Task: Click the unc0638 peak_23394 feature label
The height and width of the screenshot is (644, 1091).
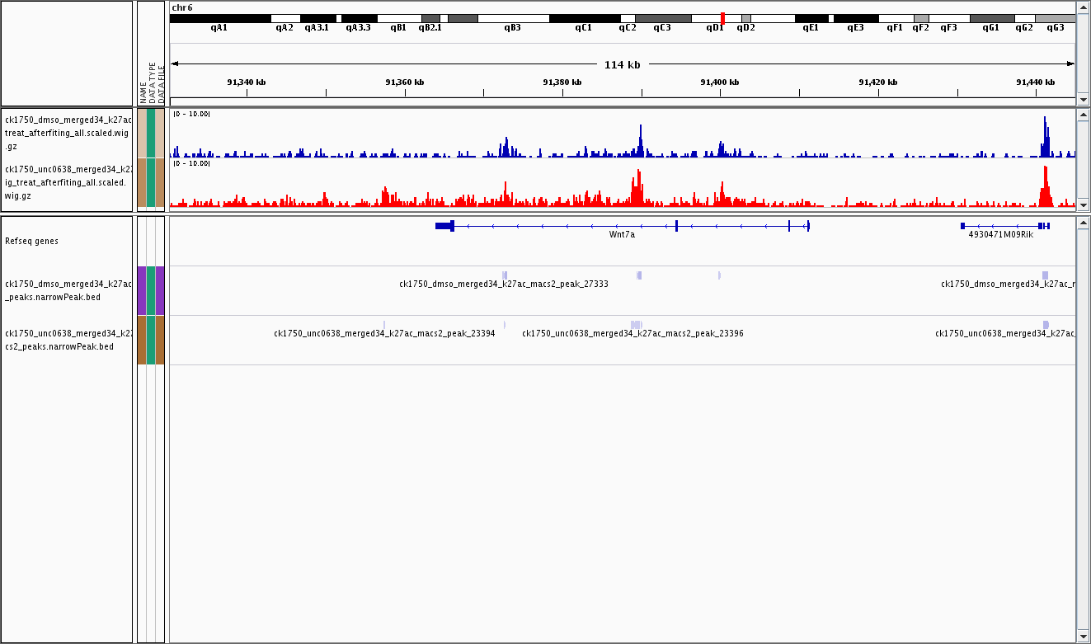Action: coord(384,334)
